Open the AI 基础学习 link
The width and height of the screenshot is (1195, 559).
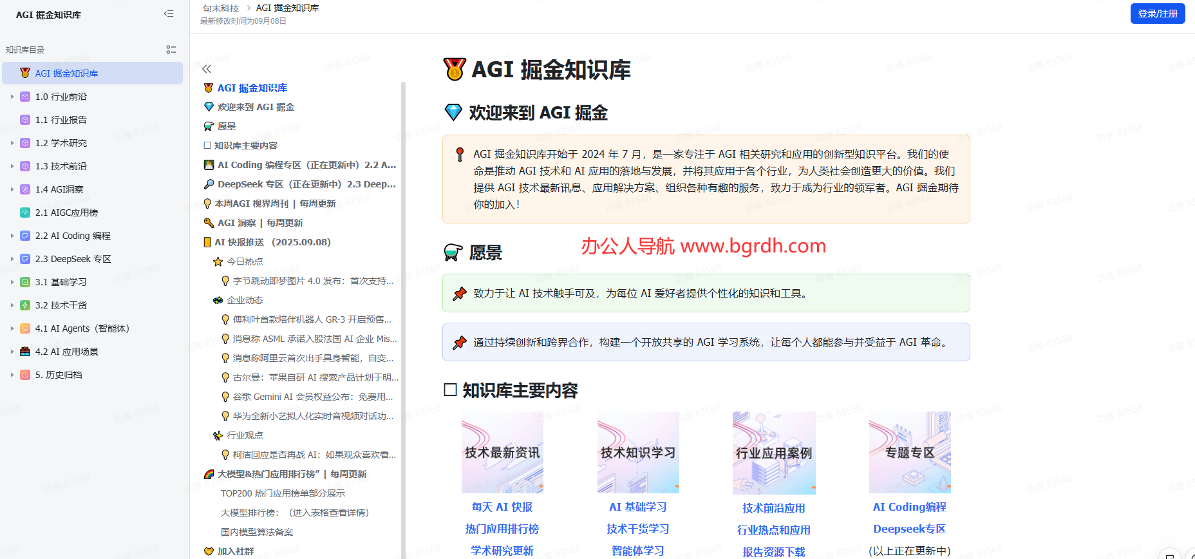pyautogui.click(x=638, y=507)
